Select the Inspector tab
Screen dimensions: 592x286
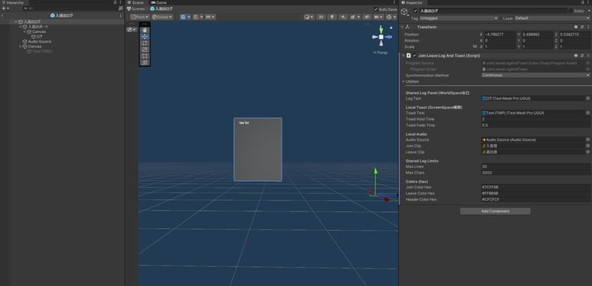[x=412, y=3]
